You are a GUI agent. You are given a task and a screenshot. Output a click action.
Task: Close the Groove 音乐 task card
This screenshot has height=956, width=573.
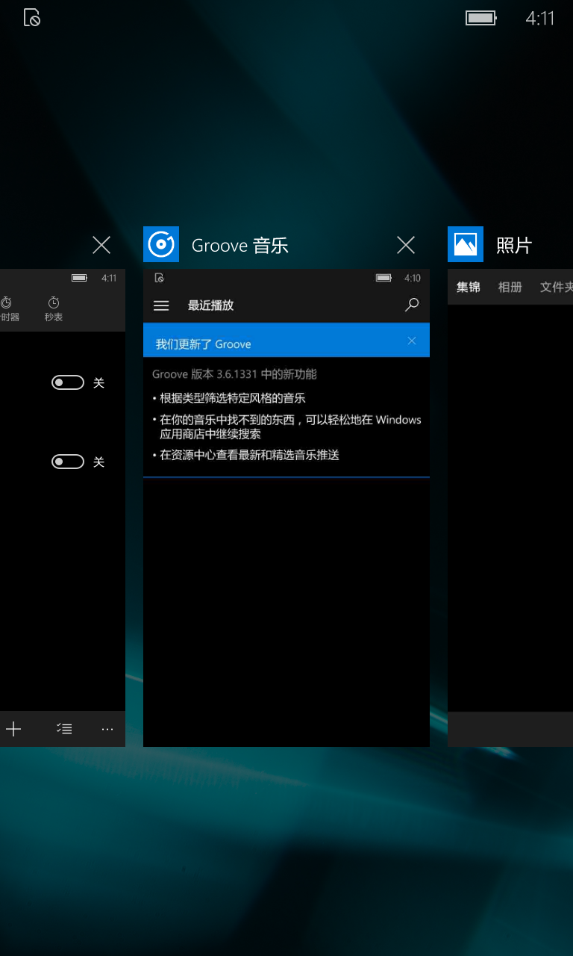tap(406, 244)
